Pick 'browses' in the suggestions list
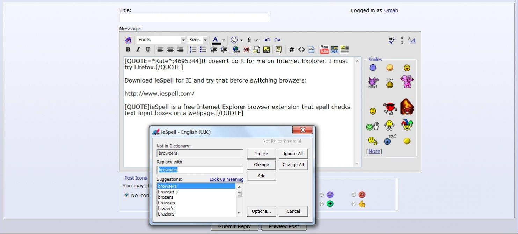The width and height of the screenshot is (518, 234). (x=166, y=203)
